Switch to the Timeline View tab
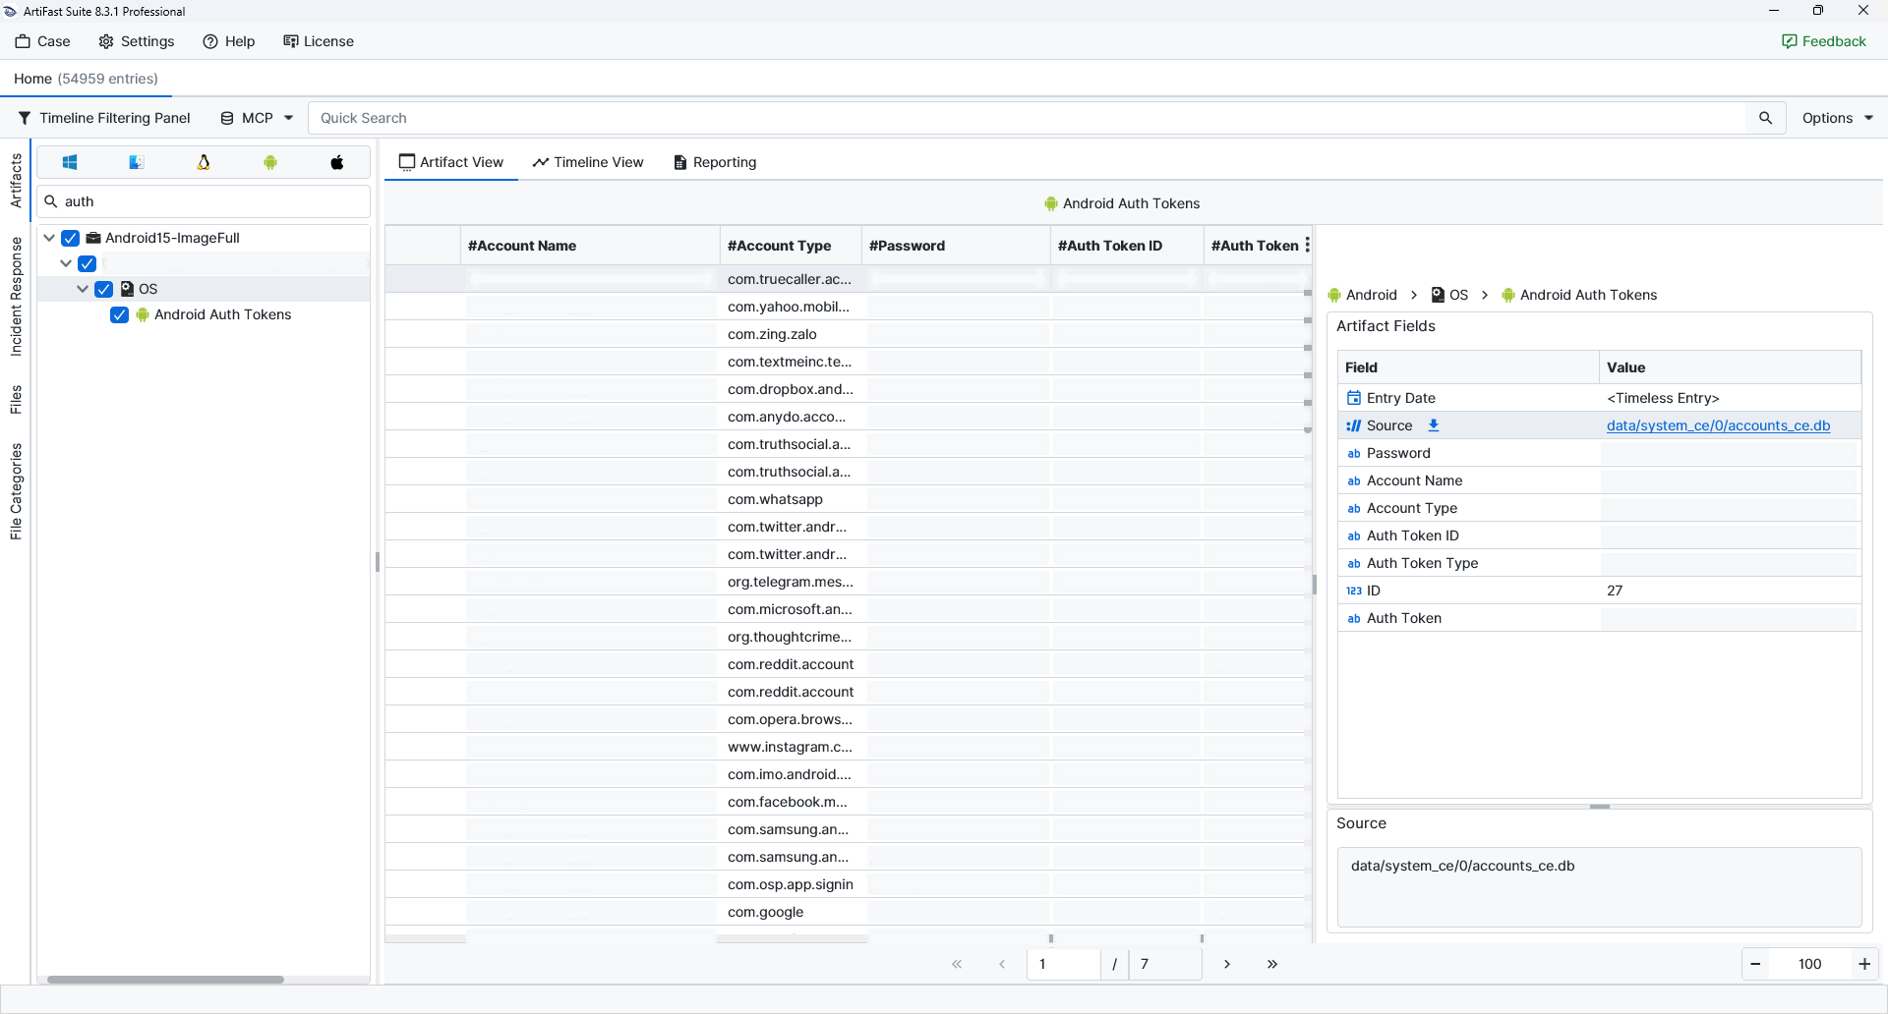 (x=588, y=162)
